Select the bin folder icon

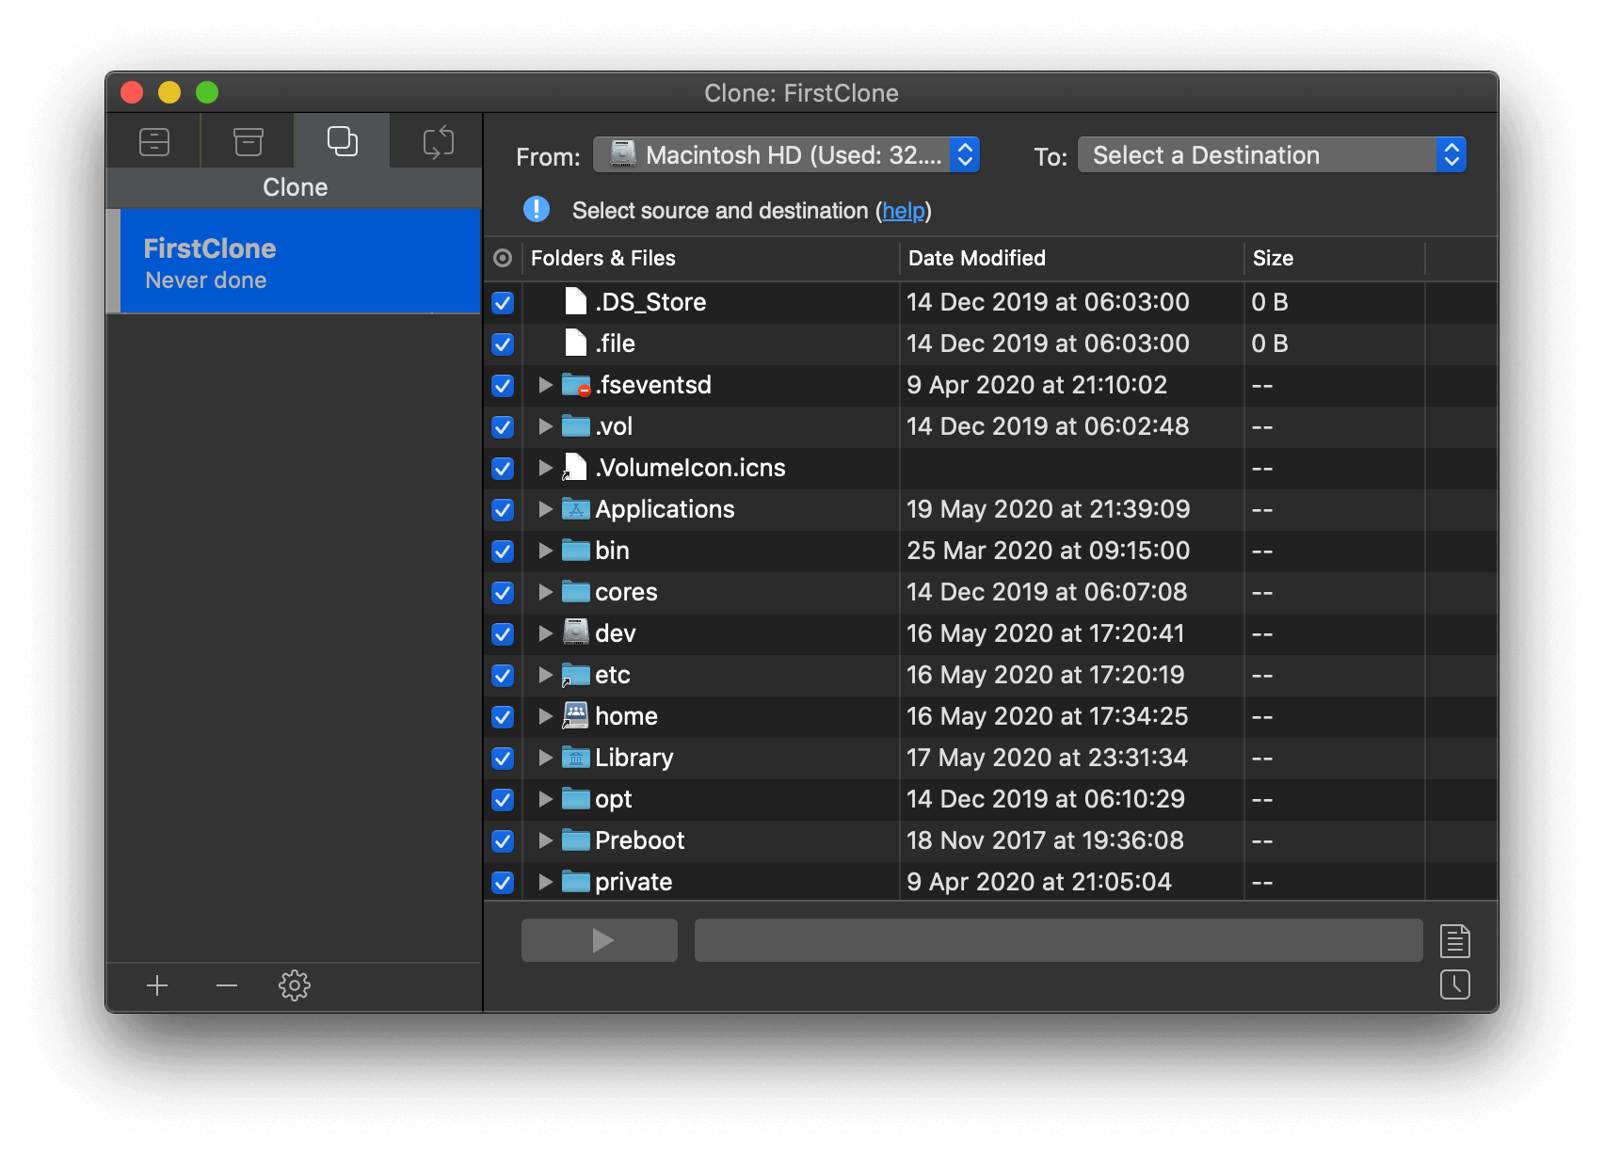coord(576,551)
